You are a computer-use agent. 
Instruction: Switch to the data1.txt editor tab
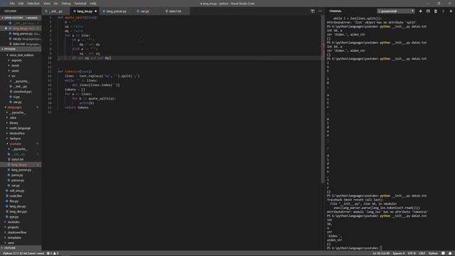tap(175, 11)
